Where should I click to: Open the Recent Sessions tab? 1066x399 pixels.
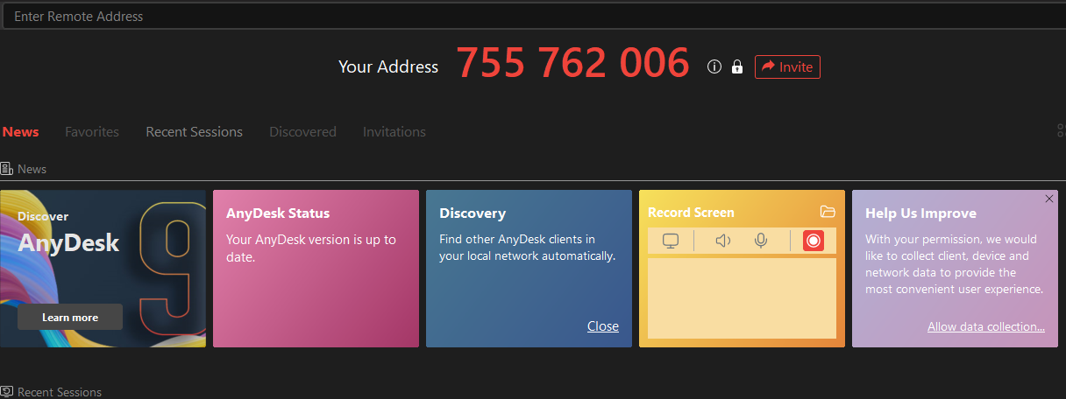(x=194, y=132)
